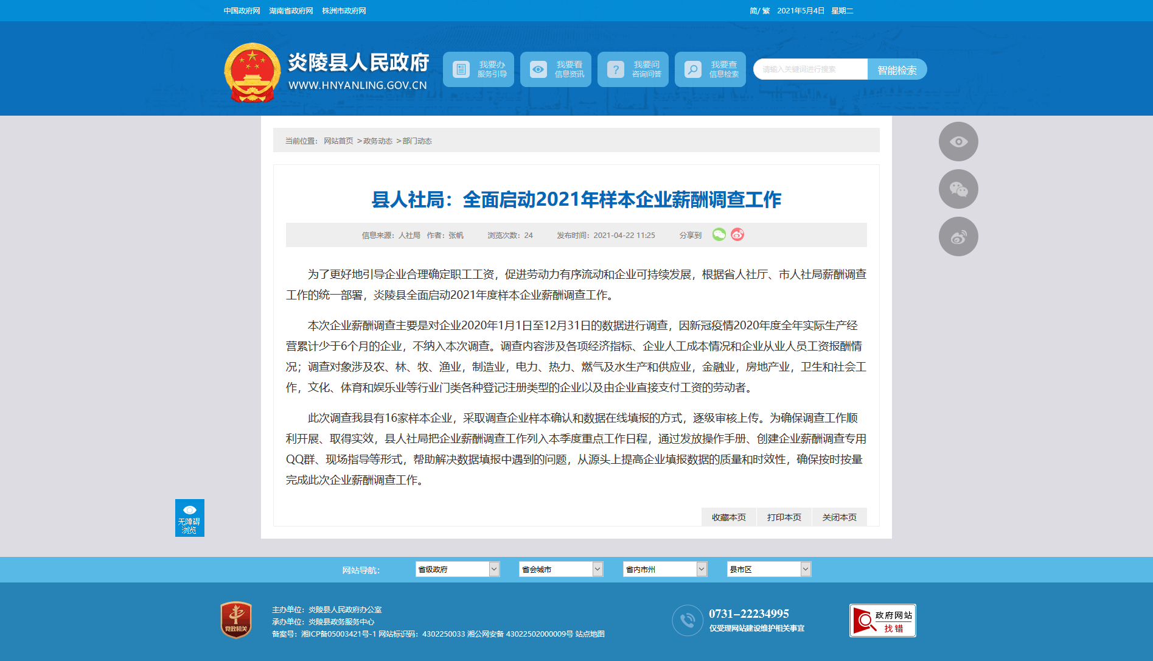Click the national emblem logo in header

(252, 72)
